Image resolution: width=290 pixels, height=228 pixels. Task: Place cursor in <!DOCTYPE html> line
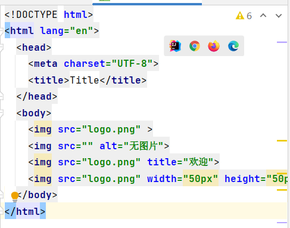pos(49,14)
